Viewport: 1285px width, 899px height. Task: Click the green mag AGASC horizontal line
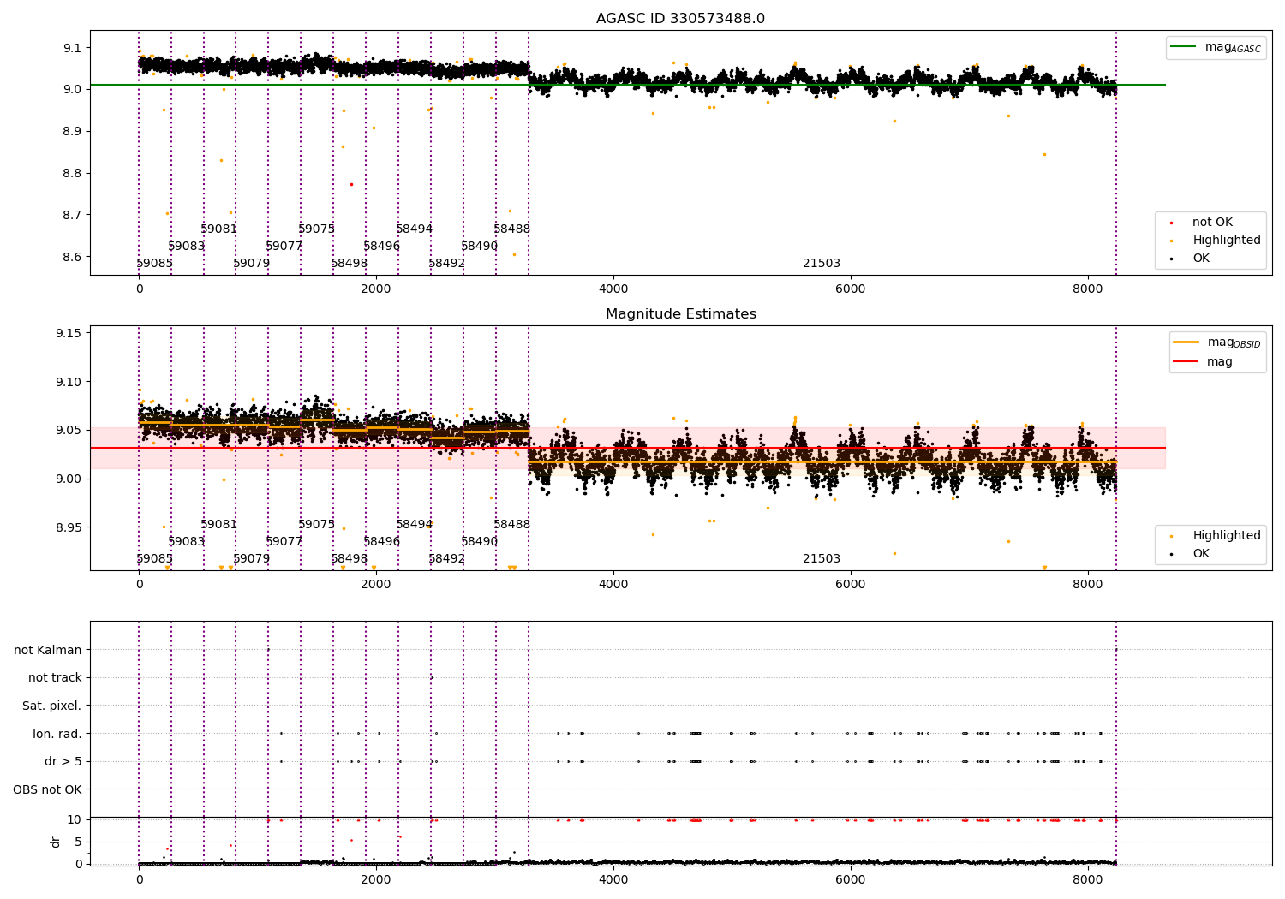pos(628,85)
